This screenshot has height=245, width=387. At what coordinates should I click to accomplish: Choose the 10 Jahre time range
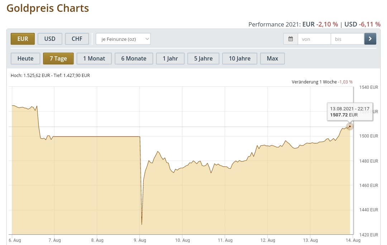click(x=240, y=58)
